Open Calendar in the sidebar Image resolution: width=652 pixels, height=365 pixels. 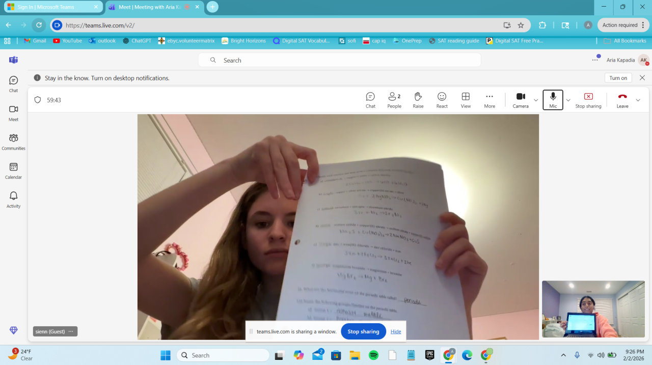(x=13, y=171)
